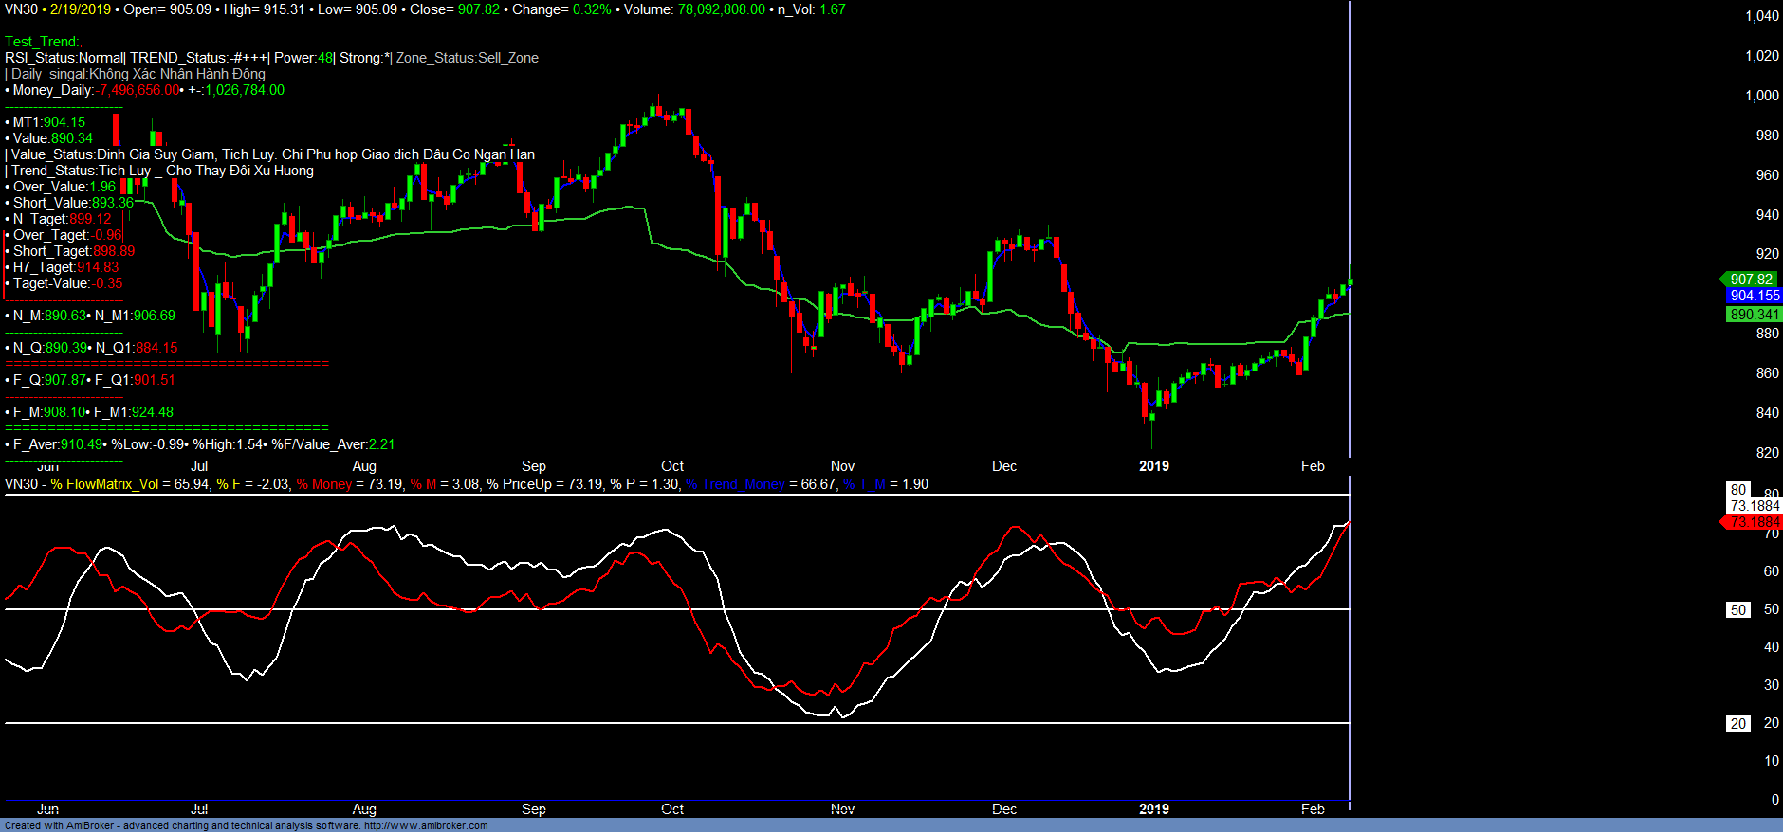Click the 2019 label on the price chart axis
Screen dimensions: 1783x832
pyautogui.click(x=1153, y=466)
